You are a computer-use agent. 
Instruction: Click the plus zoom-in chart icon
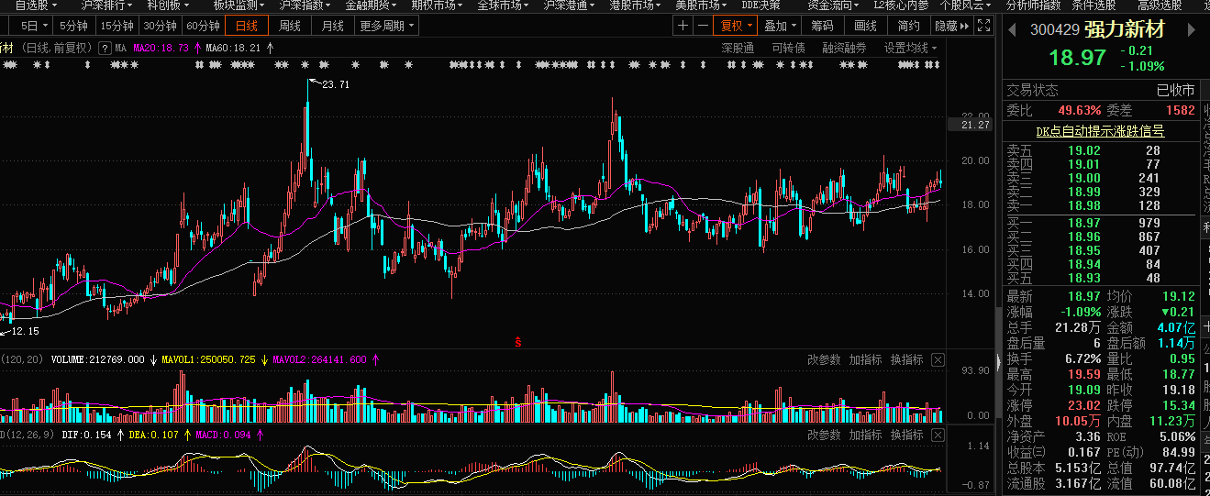683,27
